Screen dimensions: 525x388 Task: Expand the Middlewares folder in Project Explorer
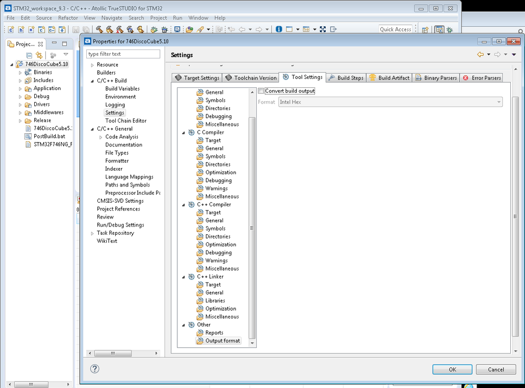click(x=20, y=113)
